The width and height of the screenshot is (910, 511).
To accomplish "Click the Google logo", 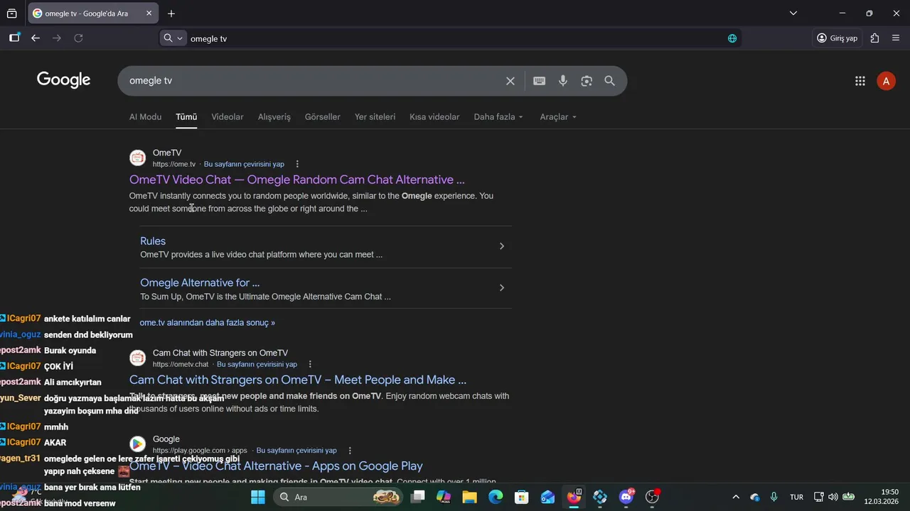I will (x=64, y=80).
